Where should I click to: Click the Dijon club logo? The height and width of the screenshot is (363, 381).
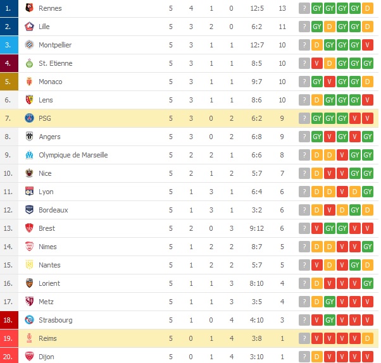pos(28,357)
